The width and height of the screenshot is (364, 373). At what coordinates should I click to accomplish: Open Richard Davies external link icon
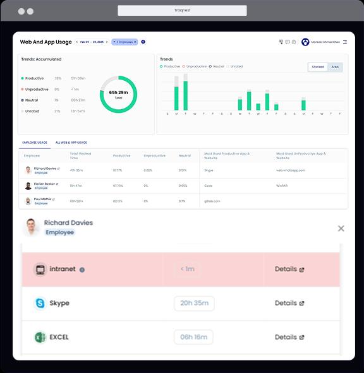pos(58,169)
